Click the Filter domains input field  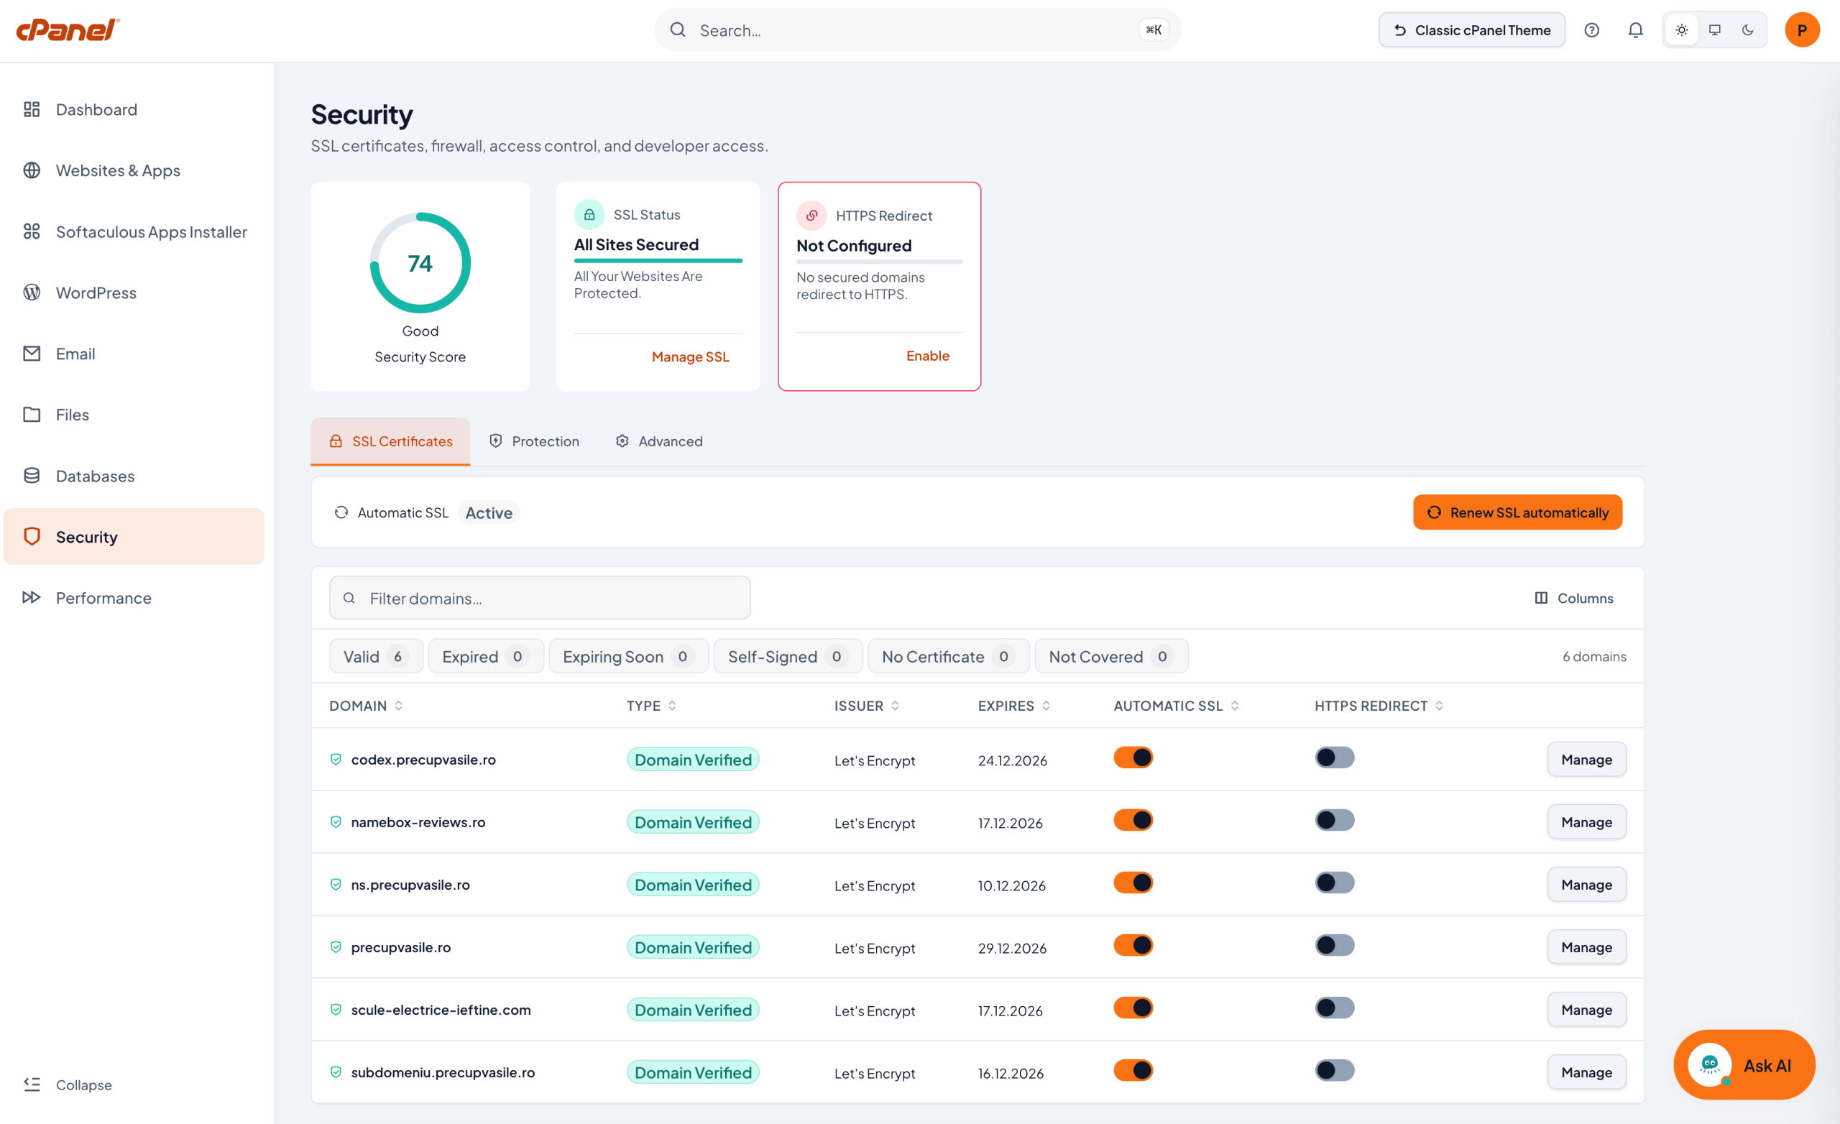tap(540, 597)
